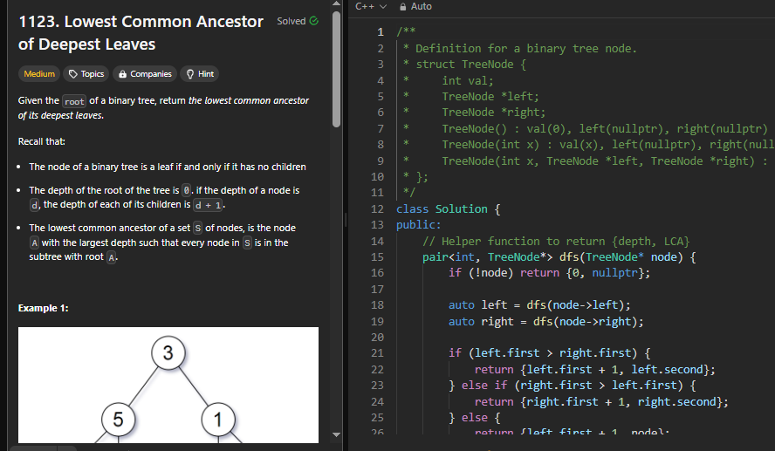Viewport: 775px width, 451px height.
Task: Click line number 12 in editor gutter
Action: 377,209
